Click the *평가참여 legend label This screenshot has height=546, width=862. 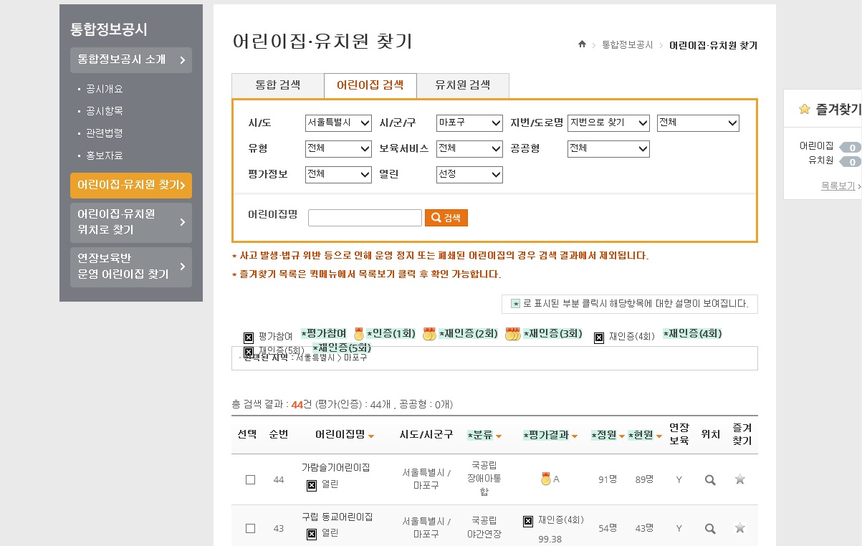(324, 334)
